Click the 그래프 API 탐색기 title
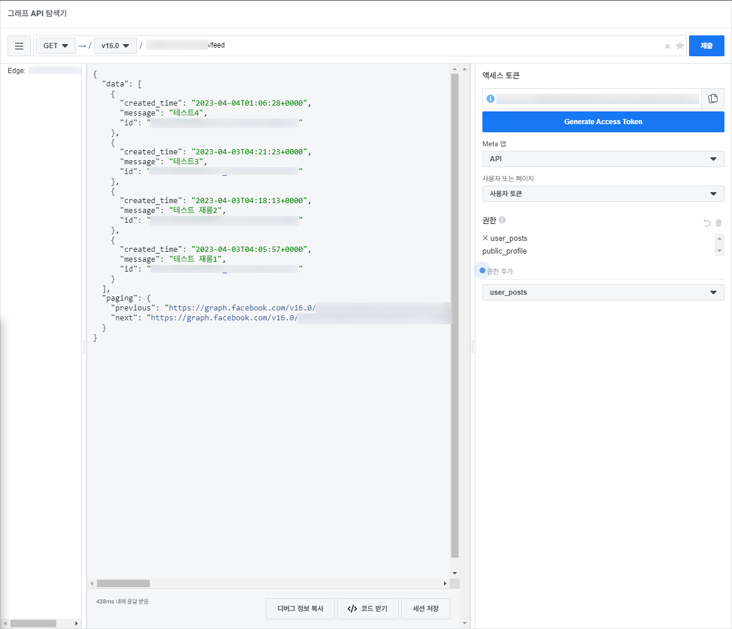This screenshot has height=629, width=732. 37,13
